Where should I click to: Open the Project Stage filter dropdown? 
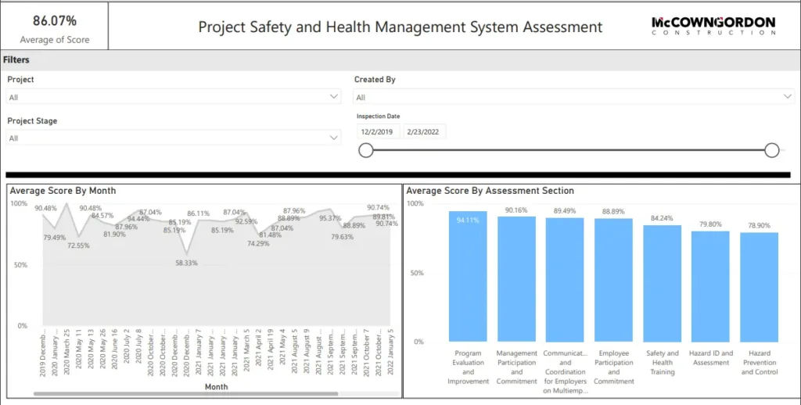coord(173,138)
